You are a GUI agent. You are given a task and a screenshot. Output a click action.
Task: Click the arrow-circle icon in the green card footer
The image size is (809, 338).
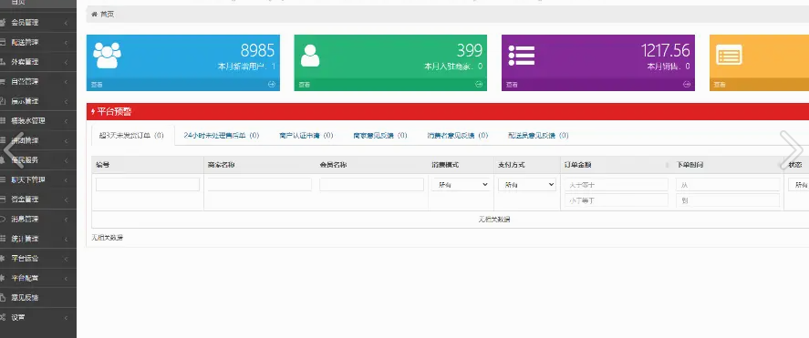[x=479, y=85]
